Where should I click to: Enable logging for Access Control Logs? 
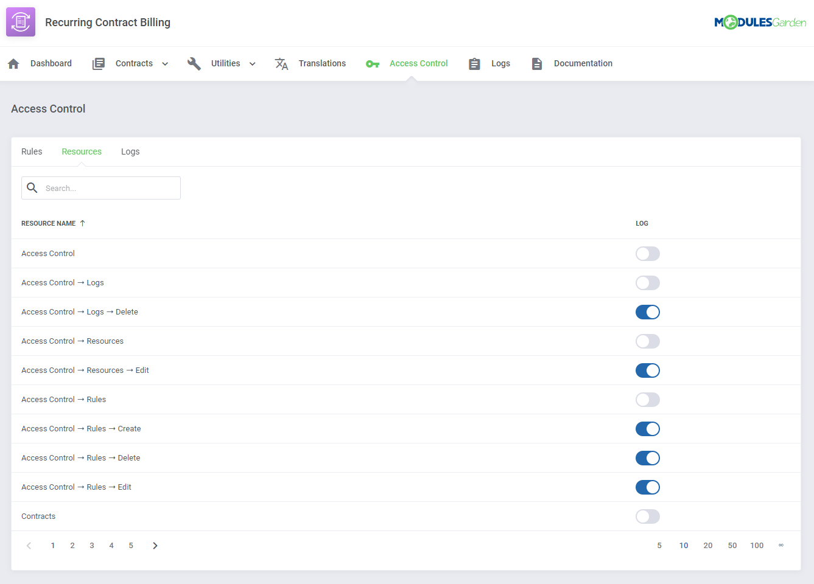pyautogui.click(x=647, y=282)
